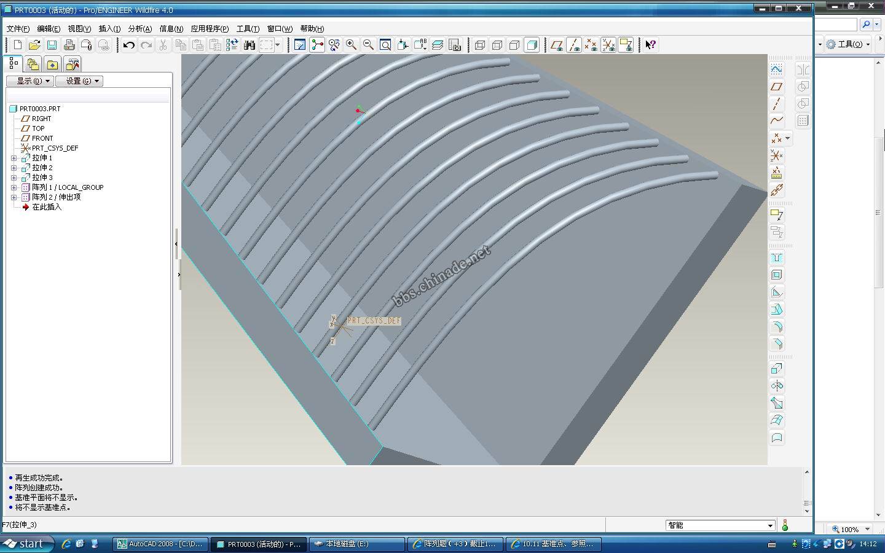
Task: Toggle coordinate systems display
Action: point(608,45)
